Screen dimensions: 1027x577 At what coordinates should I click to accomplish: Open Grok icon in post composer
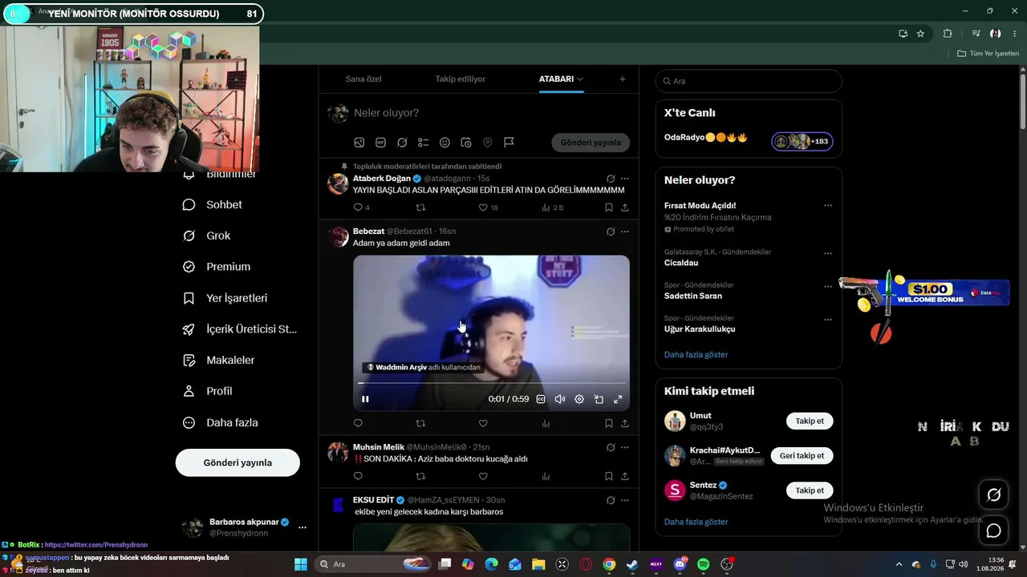tap(402, 143)
